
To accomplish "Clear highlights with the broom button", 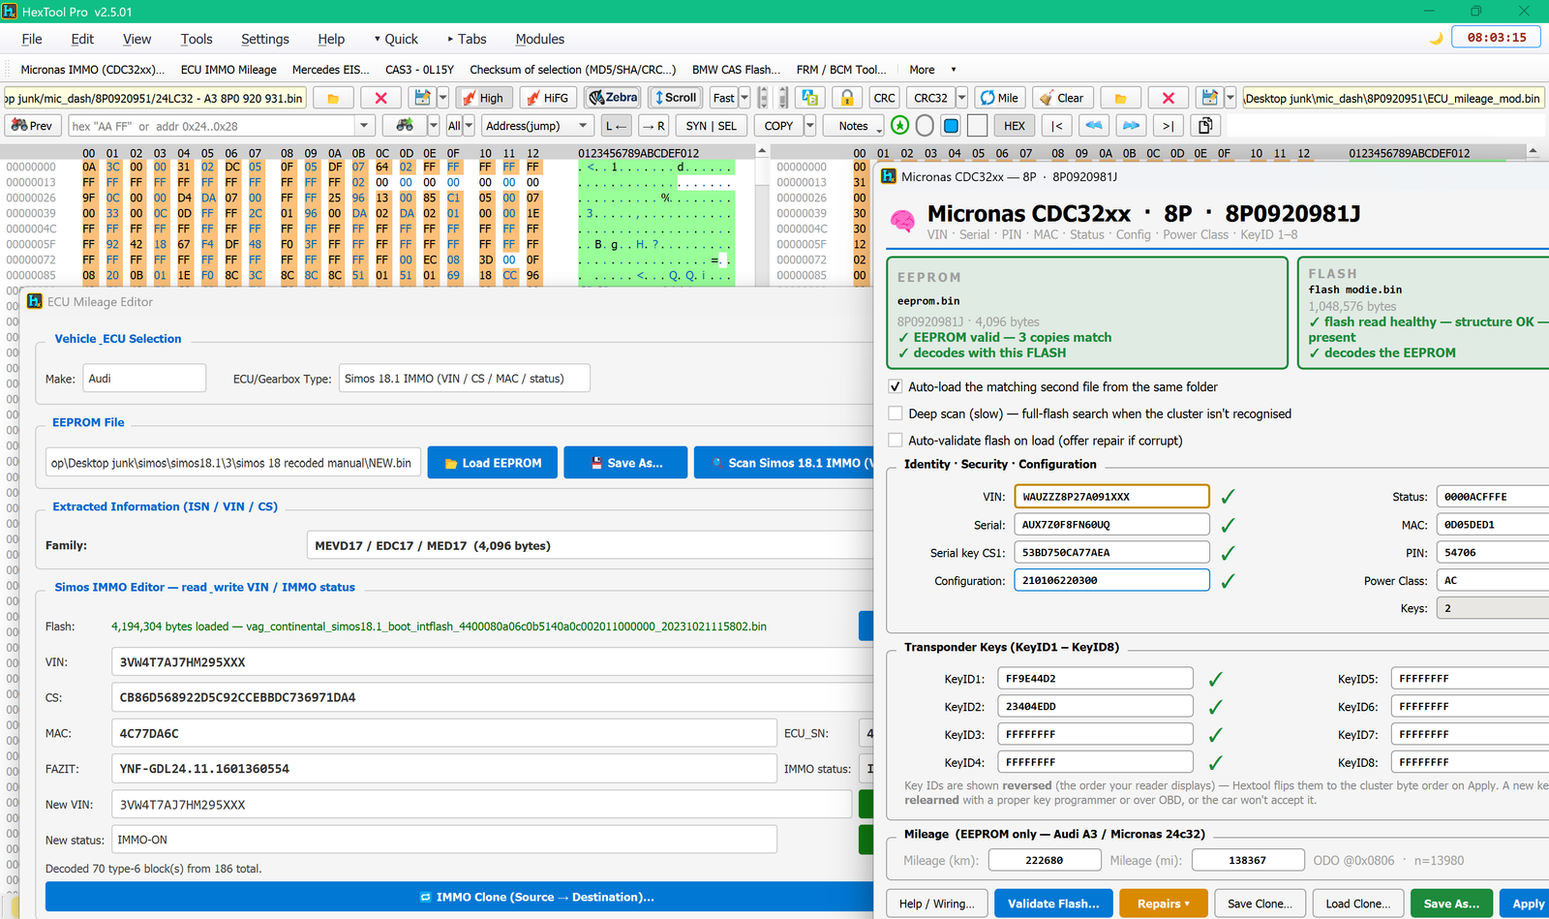I will pos(1062,98).
